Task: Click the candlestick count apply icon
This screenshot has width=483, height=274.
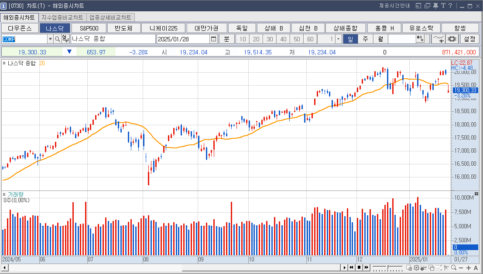Action: (420, 39)
